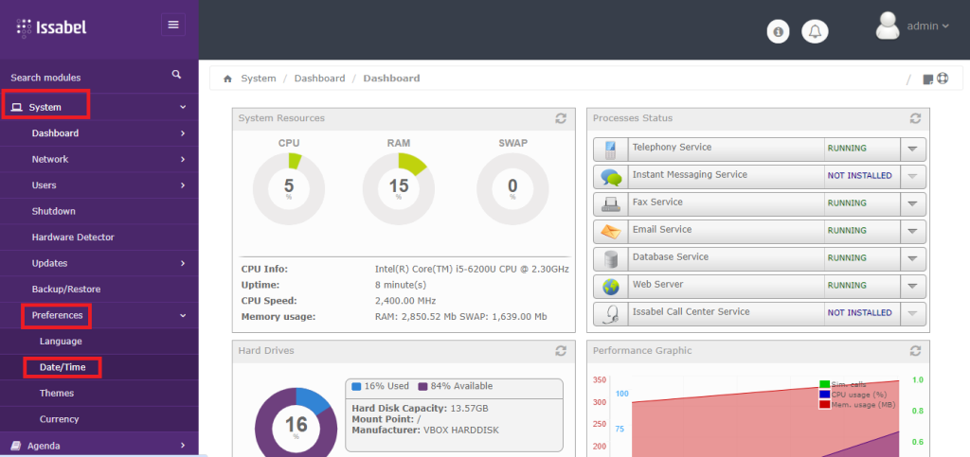Click the home icon in breadcrumb
This screenshot has height=457, width=970.
coord(227,79)
